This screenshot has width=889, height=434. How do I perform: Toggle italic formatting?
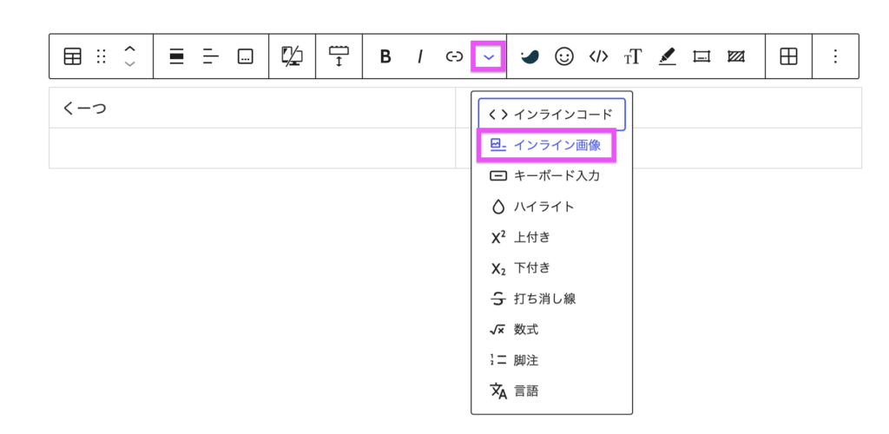click(x=420, y=56)
